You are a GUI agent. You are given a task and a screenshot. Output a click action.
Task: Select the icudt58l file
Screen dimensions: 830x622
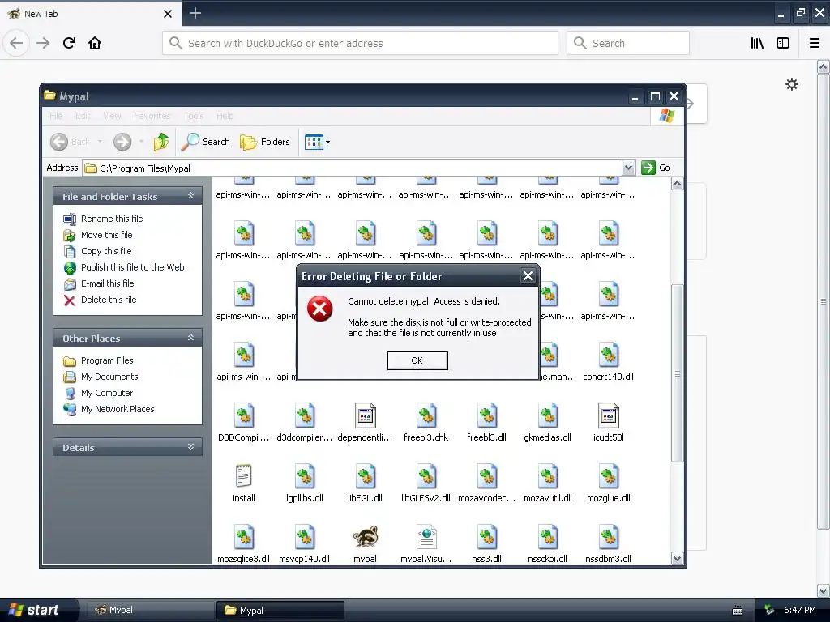(608, 423)
